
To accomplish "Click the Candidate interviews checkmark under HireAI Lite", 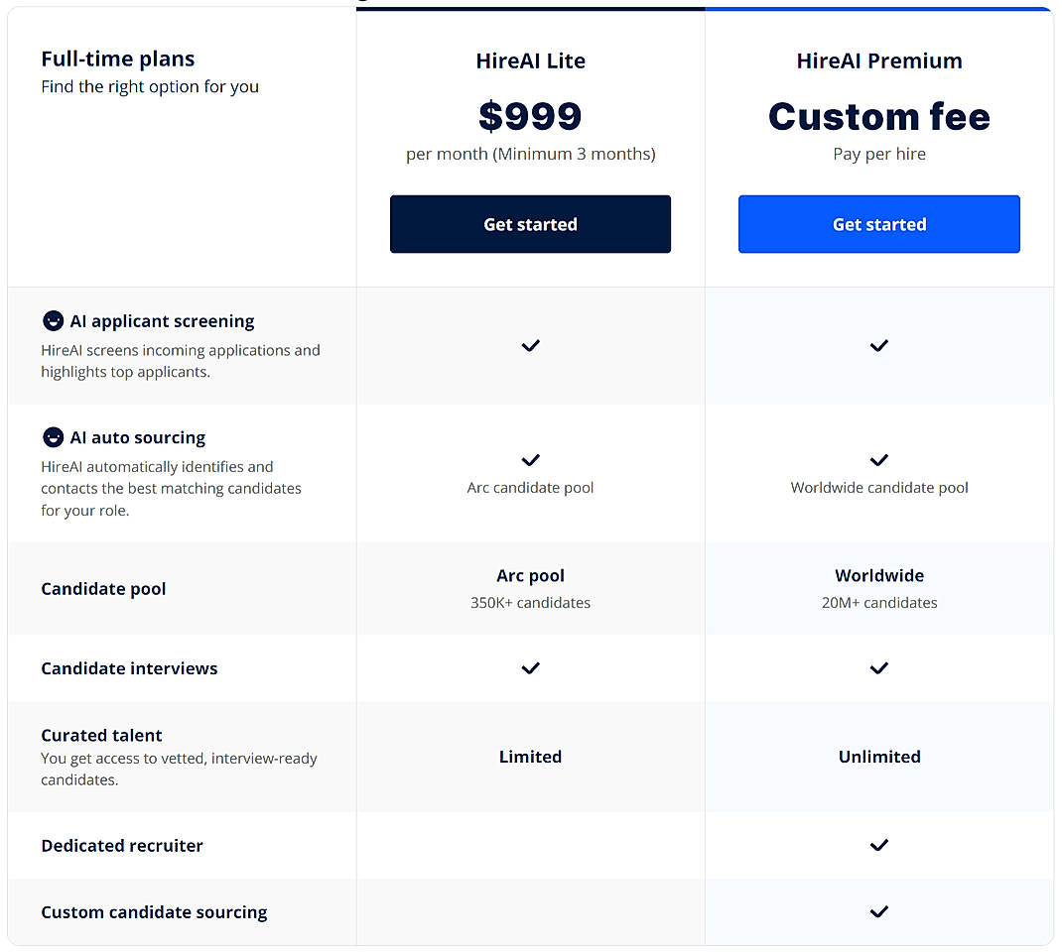I will [x=530, y=667].
